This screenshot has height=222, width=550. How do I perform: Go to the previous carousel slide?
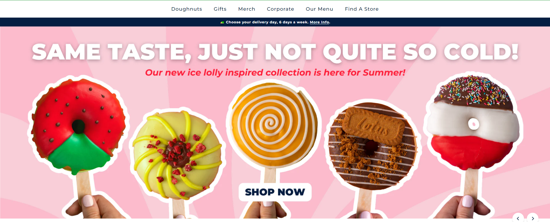(518, 218)
